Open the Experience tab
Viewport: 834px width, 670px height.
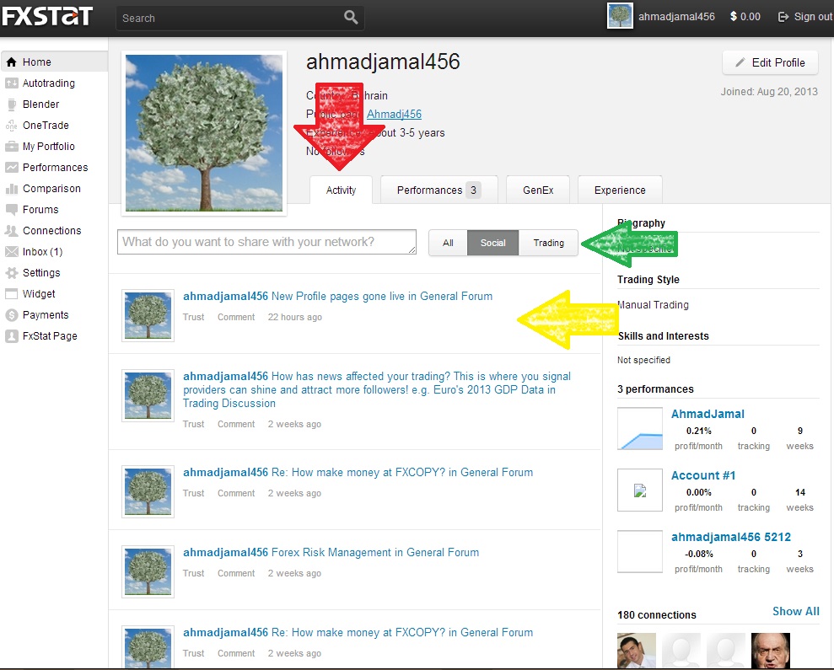(620, 190)
